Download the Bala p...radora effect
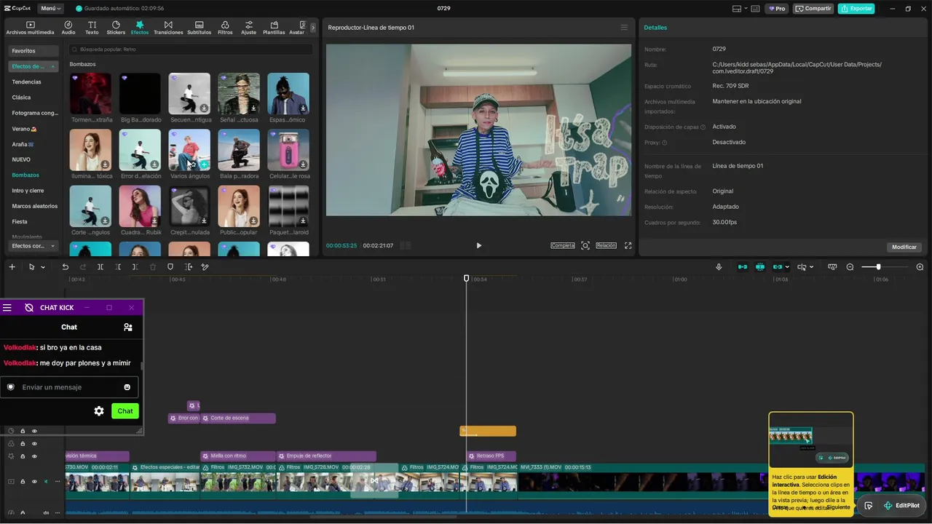The width and height of the screenshot is (932, 524). tap(253, 164)
